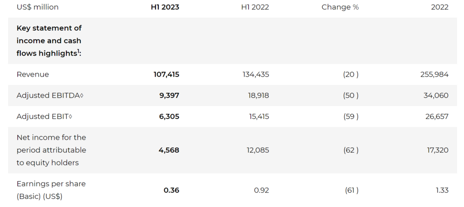Image resolution: width=464 pixels, height=207 pixels.
Task: Select the full-year 2022 revenue value 255,984
Action: [x=434, y=74]
